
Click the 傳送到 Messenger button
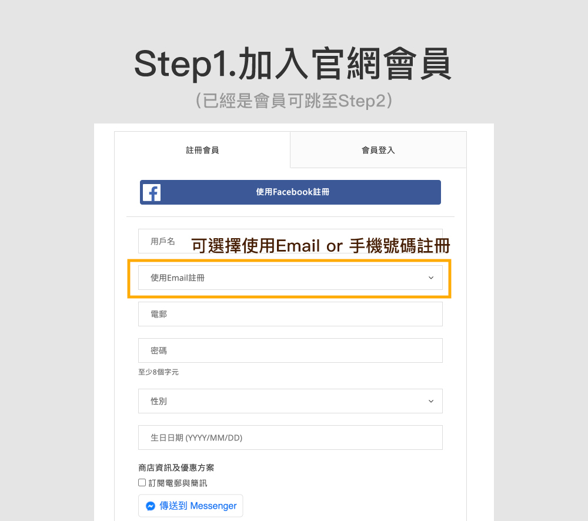[191, 506]
